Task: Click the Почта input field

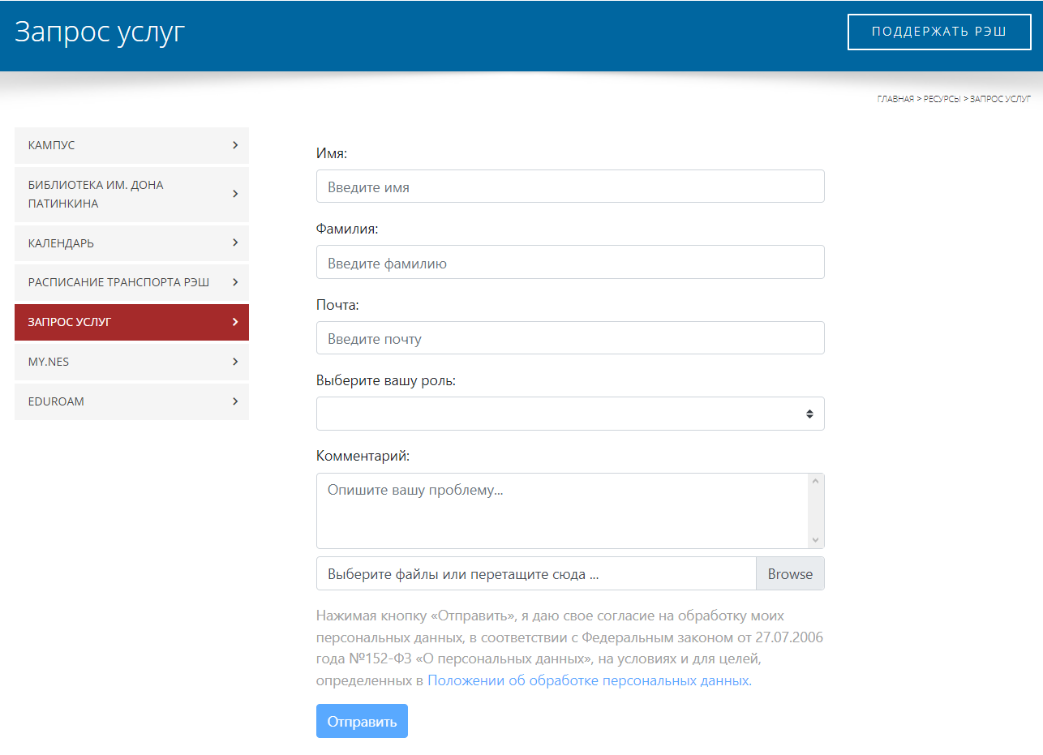Action: 570,338
